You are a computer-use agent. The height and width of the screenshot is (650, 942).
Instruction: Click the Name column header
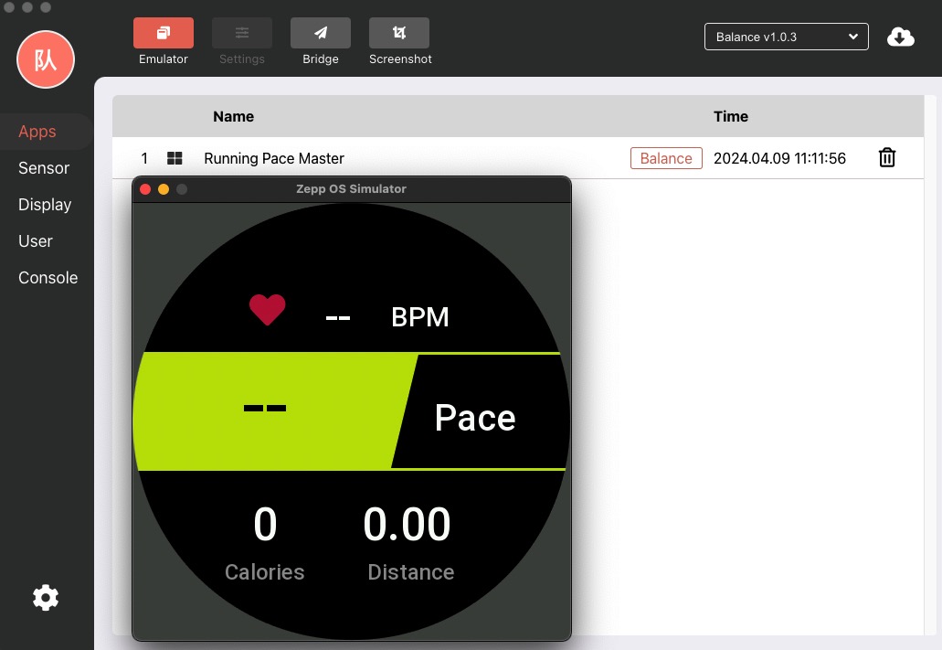(x=233, y=116)
